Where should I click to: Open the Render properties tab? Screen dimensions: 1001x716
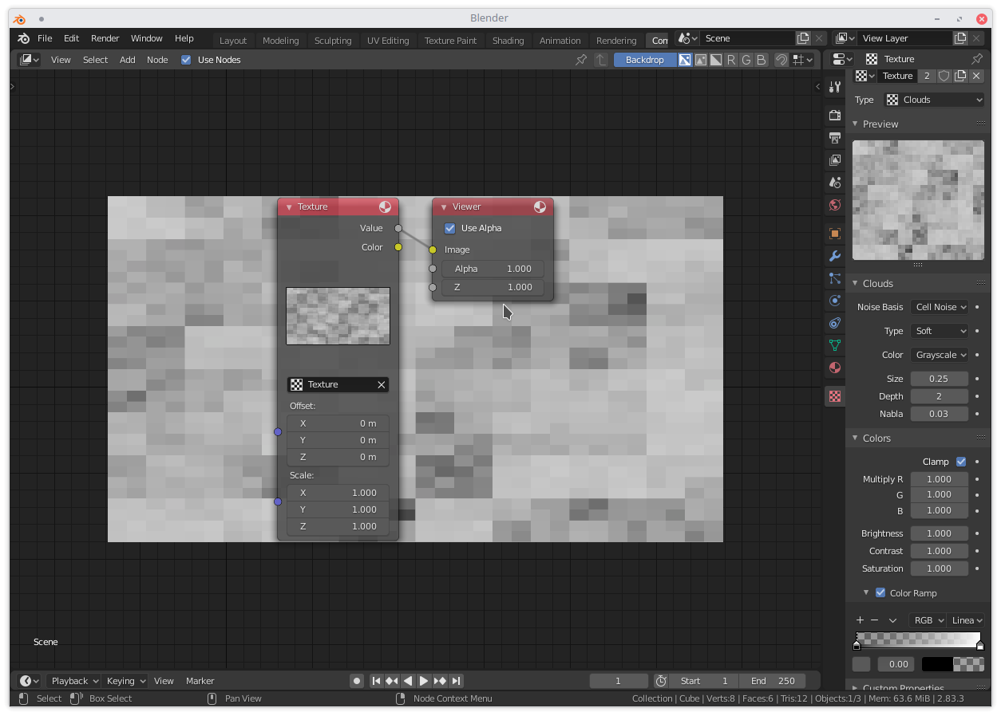point(835,116)
